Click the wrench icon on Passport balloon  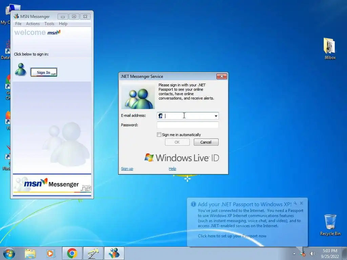(x=295, y=203)
